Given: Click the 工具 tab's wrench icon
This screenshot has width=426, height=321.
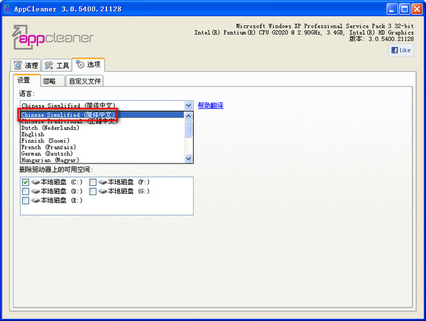Looking at the screenshot, I should click(x=49, y=65).
